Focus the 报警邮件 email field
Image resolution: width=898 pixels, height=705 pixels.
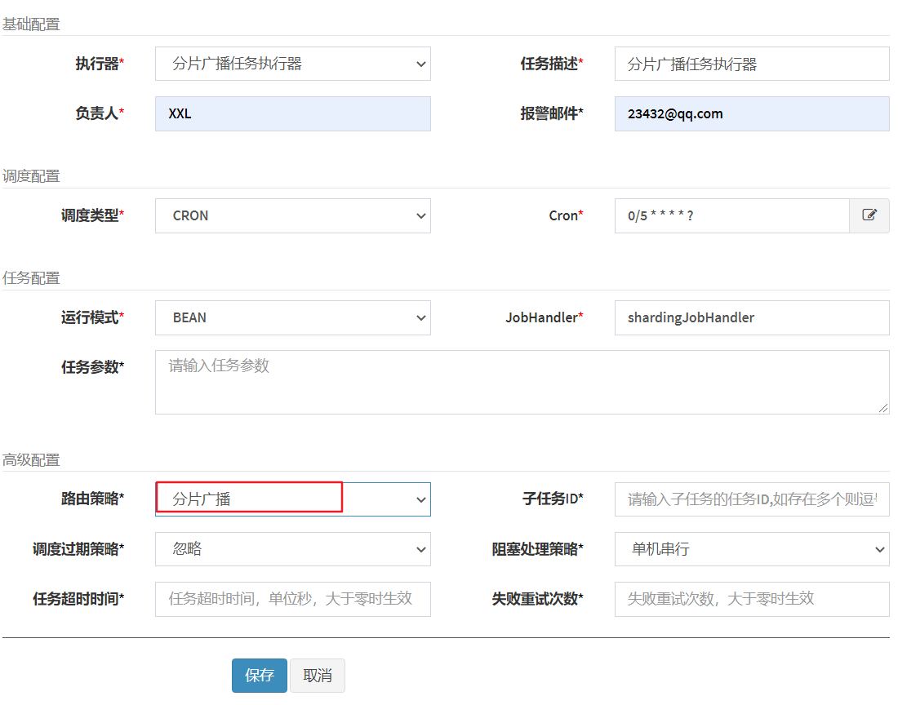coord(752,113)
